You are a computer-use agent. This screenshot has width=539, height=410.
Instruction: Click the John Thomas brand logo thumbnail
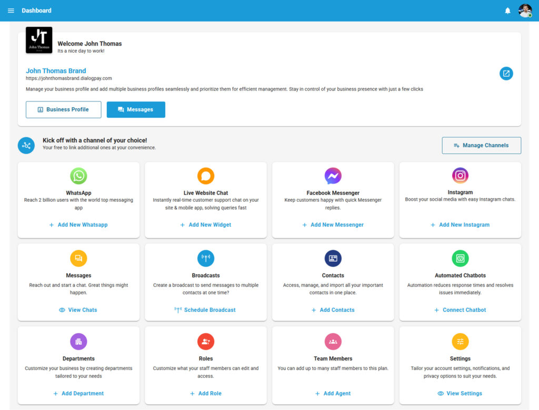(39, 40)
